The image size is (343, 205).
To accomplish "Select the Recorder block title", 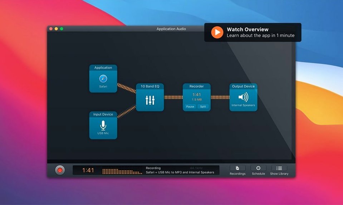I will pyautogui.click(x=196, y=86).
